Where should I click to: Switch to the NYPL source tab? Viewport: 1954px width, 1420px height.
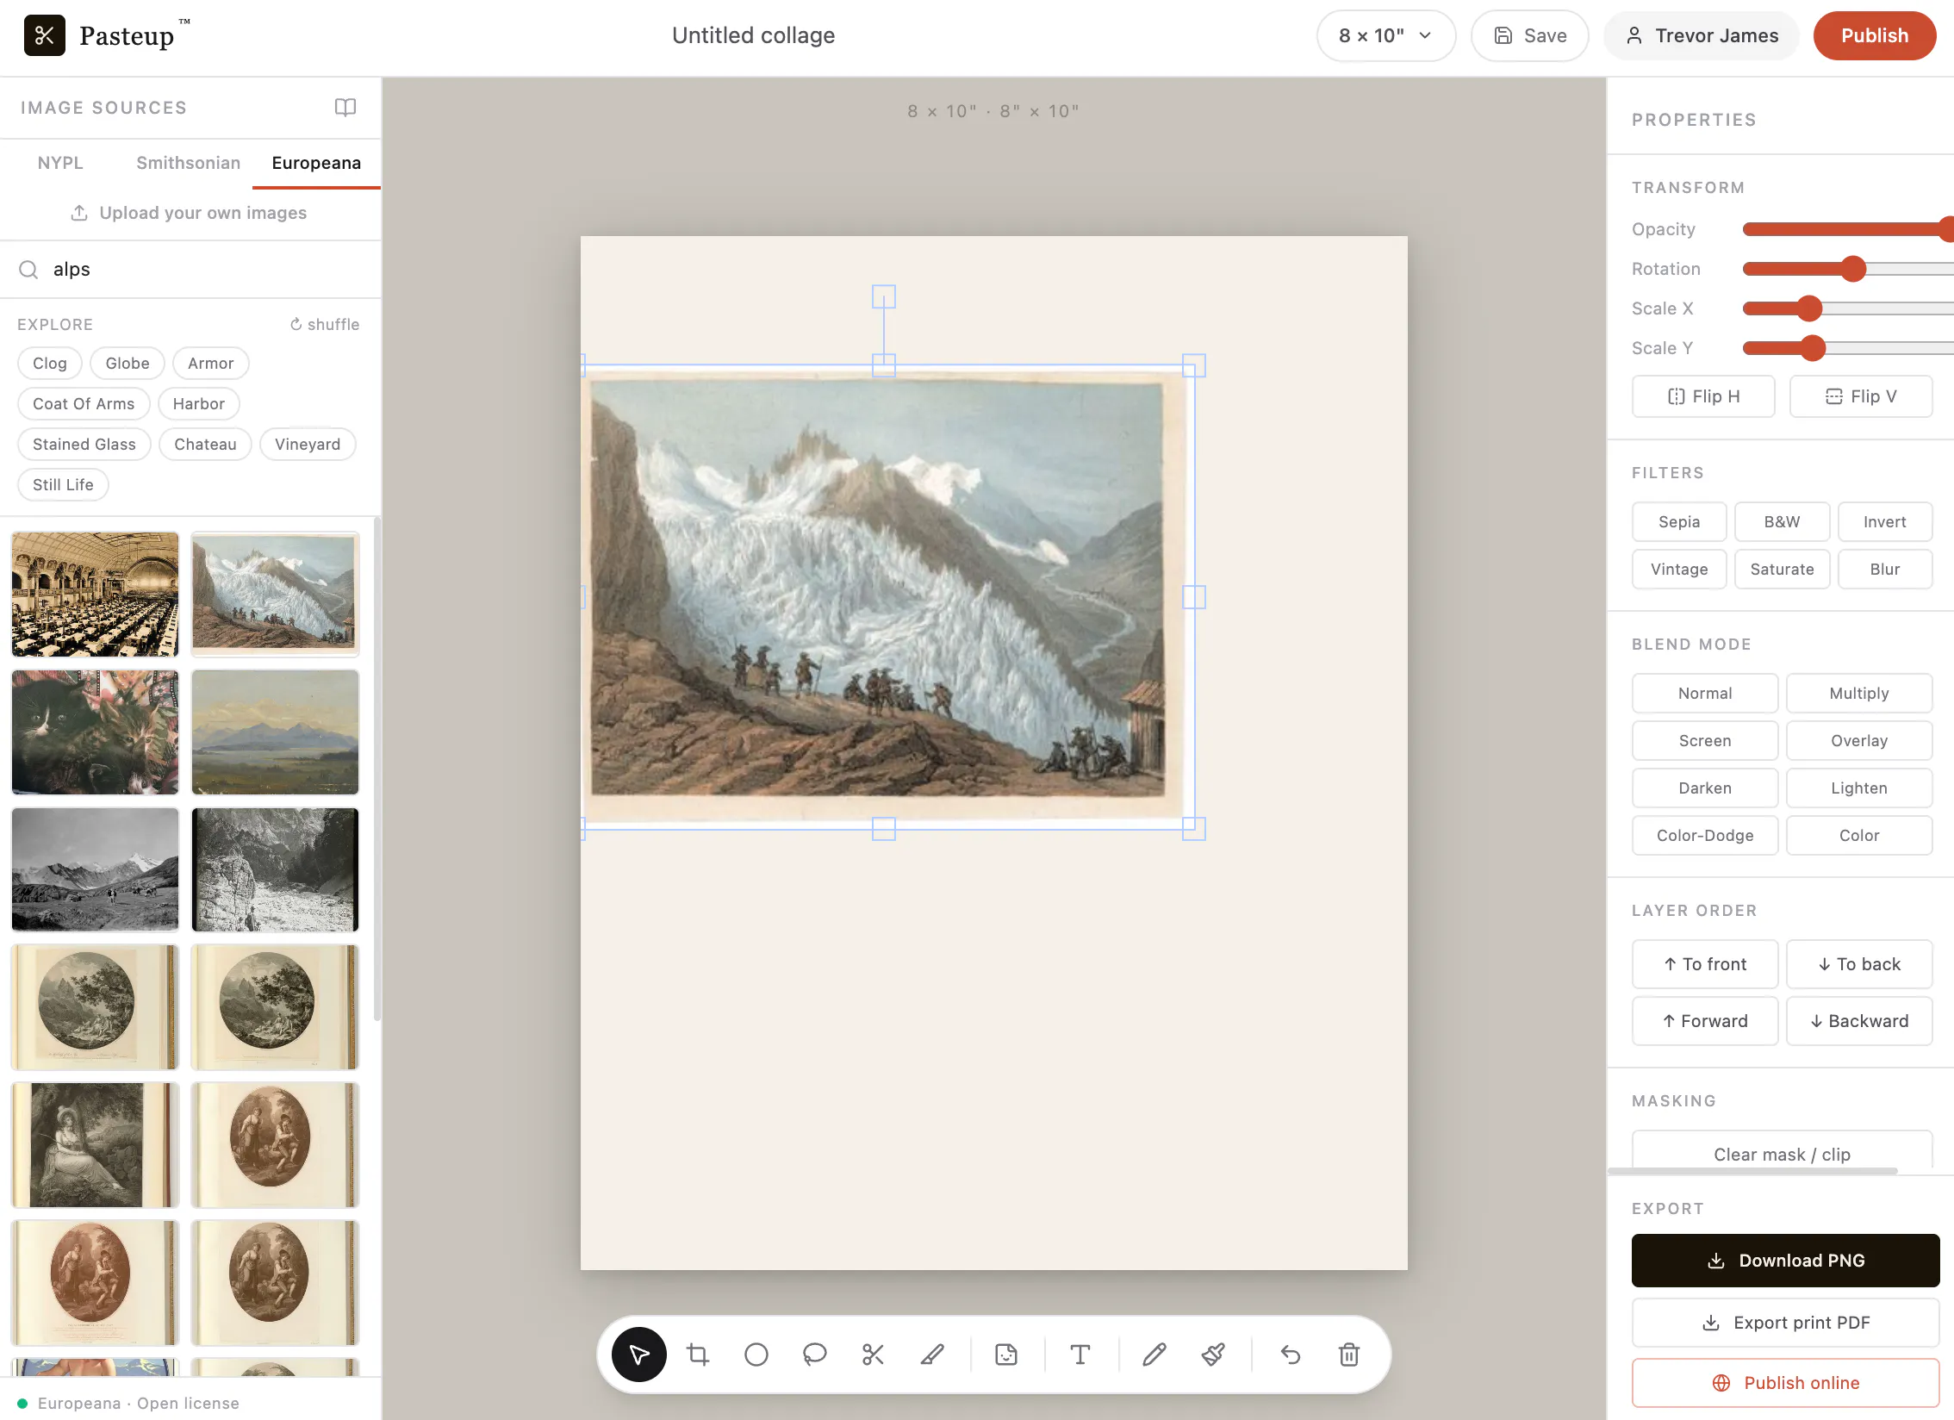pyautogui.click(x=60, y=163)
